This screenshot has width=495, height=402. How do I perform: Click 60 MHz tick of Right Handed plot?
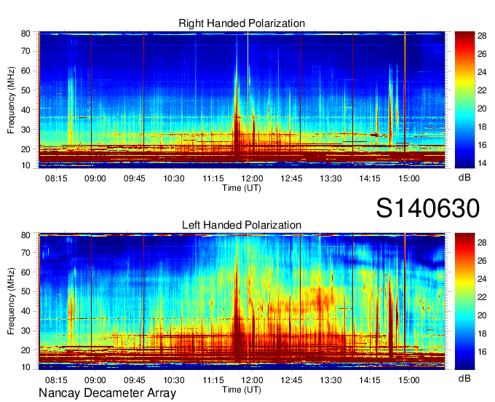(x=25, y=71)
